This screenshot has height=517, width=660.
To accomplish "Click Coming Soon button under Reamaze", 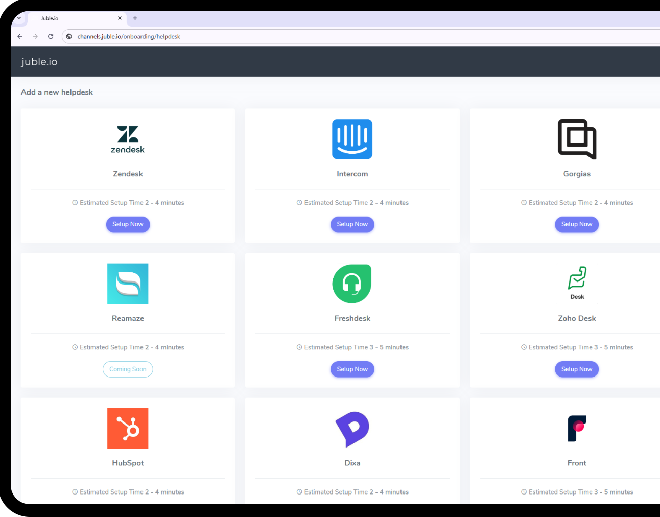I will pyautogui.click(x=128, y=369).
